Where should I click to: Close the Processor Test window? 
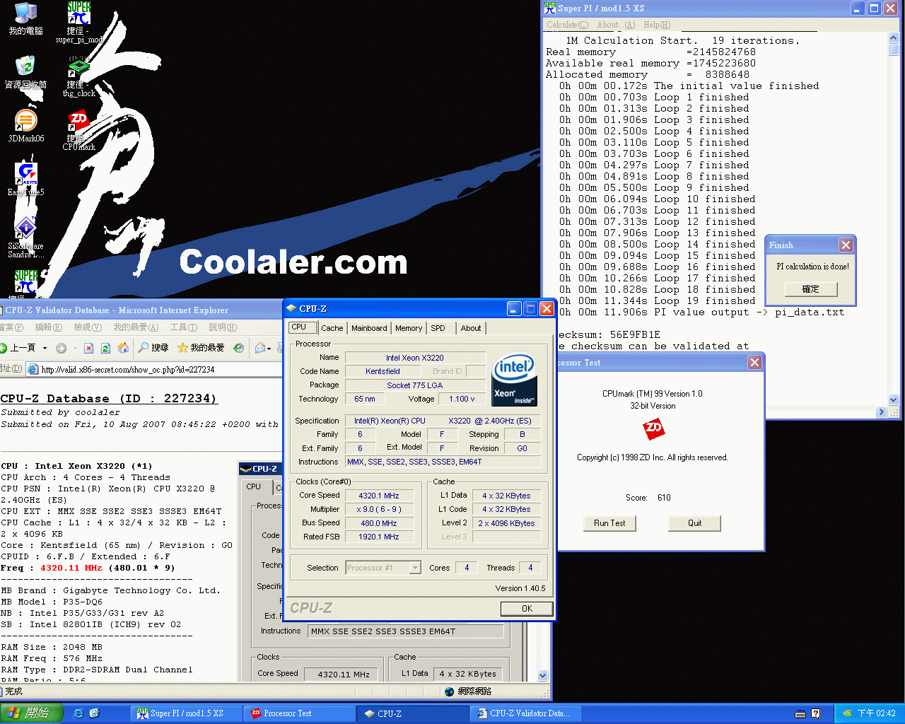click(755, 363)
